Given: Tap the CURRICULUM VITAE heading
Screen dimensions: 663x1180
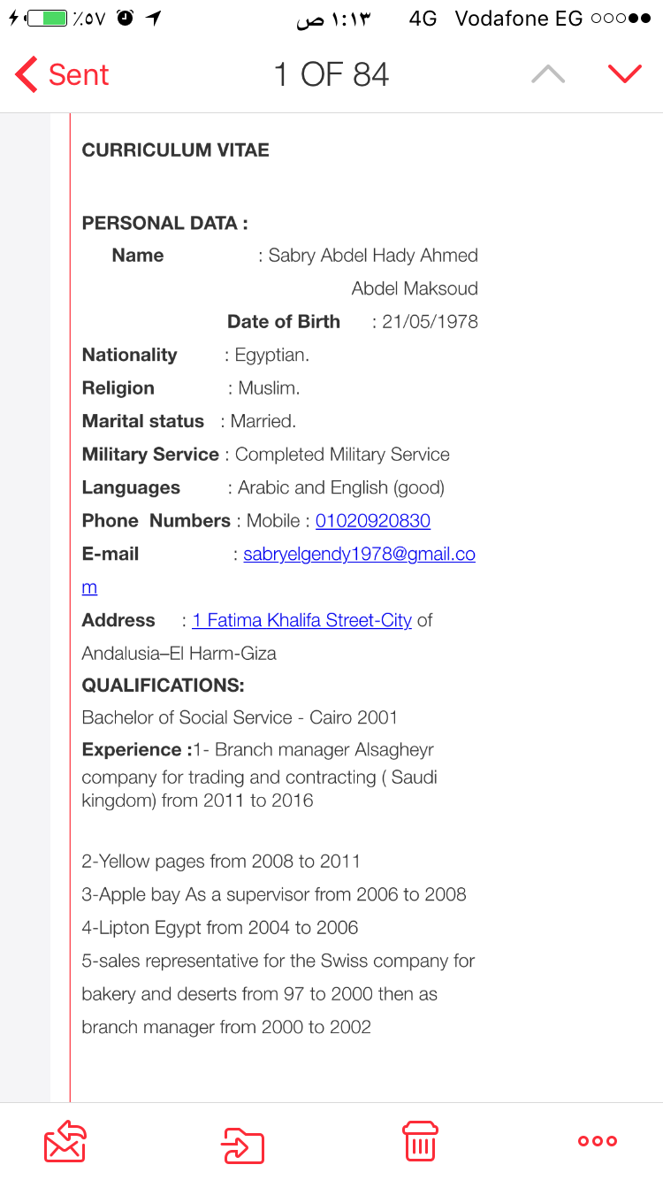Looking at the screenshot, I should pyautogui.click(x=176, y=150).
